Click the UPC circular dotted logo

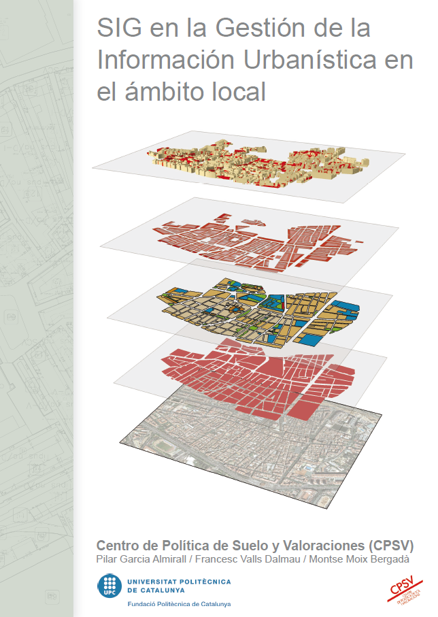[x=110, y=586]
